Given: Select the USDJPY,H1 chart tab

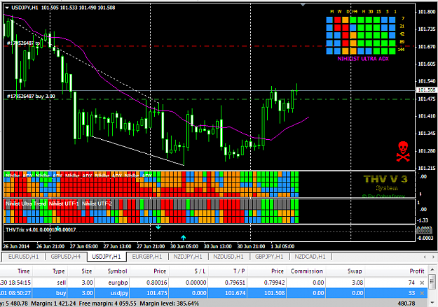Looking at the screenshot, I should tap(107, 257).
